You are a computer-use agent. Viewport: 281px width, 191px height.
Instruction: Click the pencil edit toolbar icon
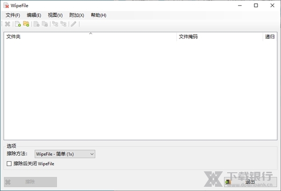coord(74,24)
